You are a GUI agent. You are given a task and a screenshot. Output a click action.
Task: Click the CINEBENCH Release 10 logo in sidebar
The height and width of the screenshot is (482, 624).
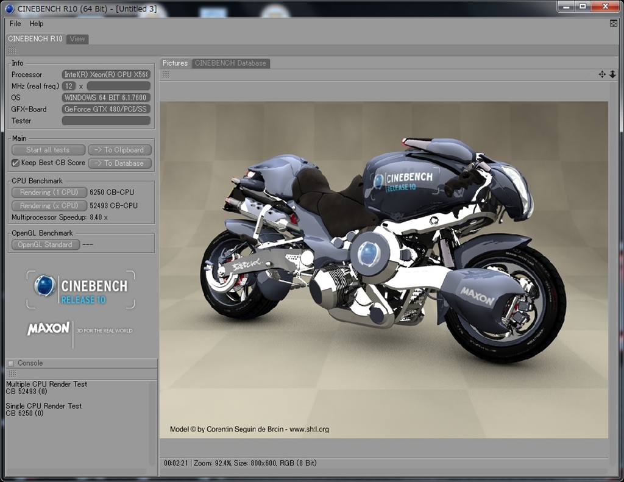[81, 289]
